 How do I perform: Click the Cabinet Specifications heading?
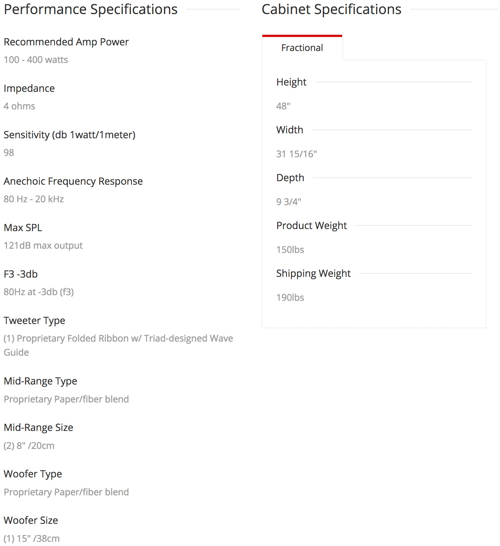331,9
